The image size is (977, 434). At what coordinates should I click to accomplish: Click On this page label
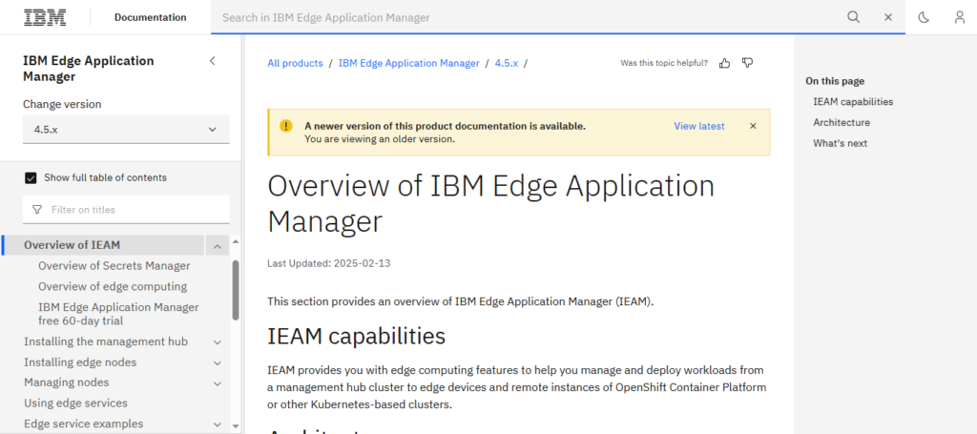[835, 81]
